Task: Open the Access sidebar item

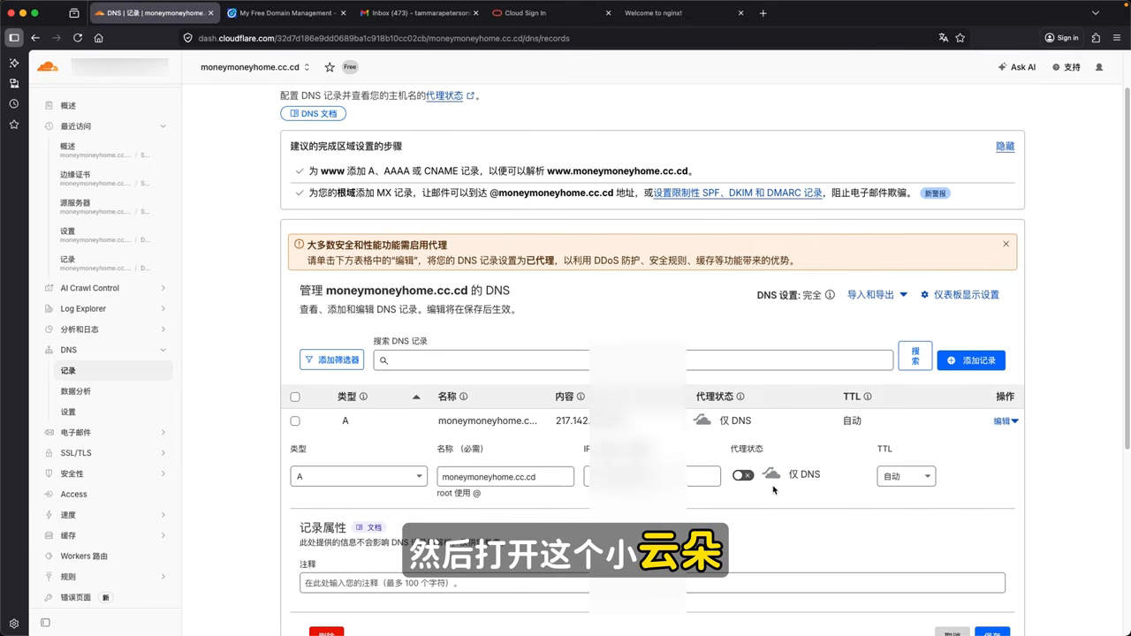Action: (73, 495)
